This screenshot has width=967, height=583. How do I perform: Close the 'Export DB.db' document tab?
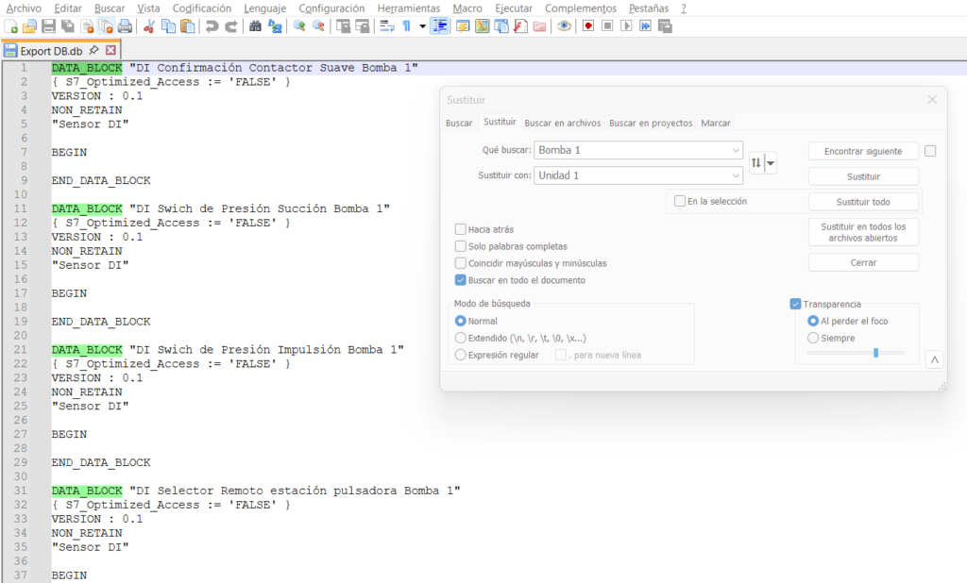110,51
